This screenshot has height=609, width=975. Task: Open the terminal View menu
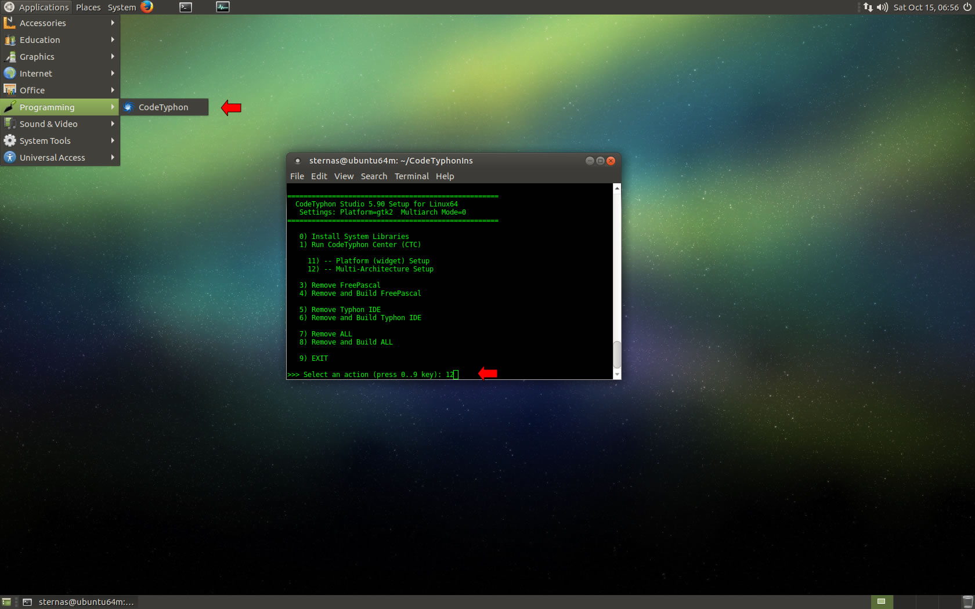coord(344,176)
